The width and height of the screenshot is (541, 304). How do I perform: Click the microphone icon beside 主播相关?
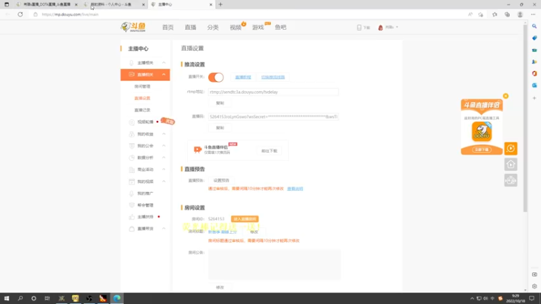coord(131,63)
